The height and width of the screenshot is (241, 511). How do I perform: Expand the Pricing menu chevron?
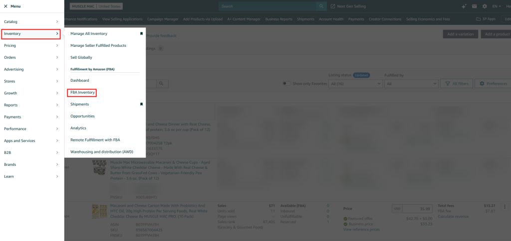point(57,45)
